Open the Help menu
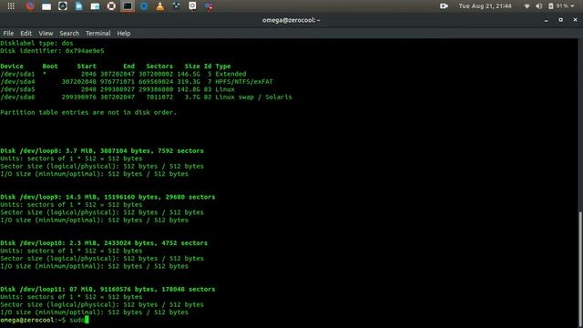583x328 pixels. coord(124,33)
